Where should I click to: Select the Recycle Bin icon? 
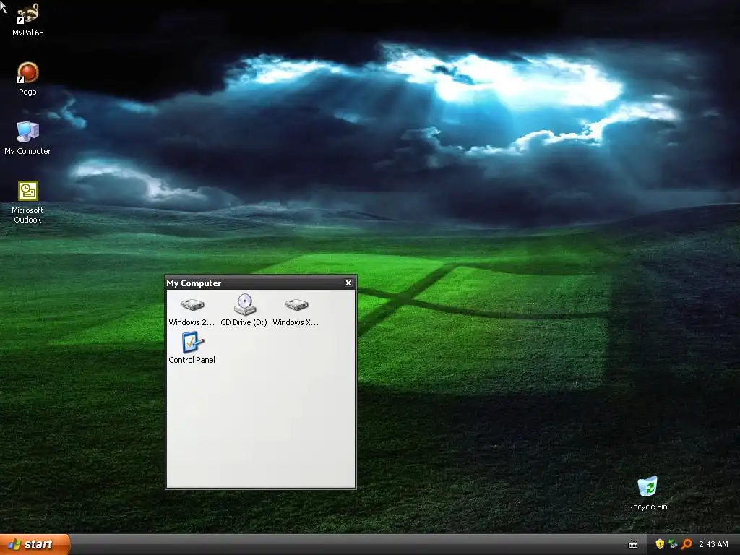(x=647, y=493)
